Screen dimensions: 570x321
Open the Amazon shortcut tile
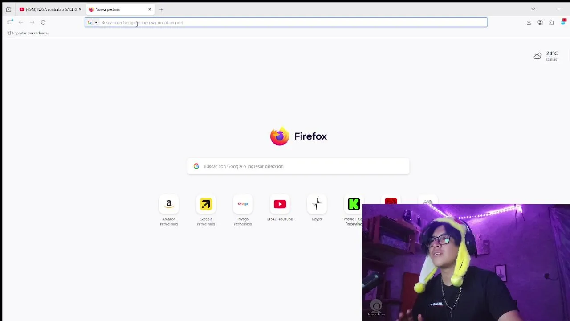pos(169,204)
